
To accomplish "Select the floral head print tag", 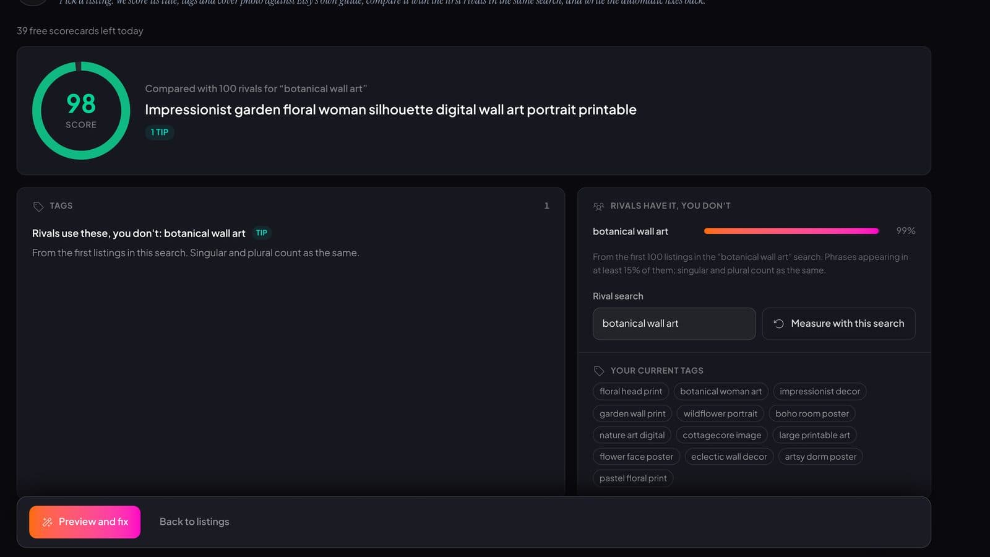I will (631, 392).
